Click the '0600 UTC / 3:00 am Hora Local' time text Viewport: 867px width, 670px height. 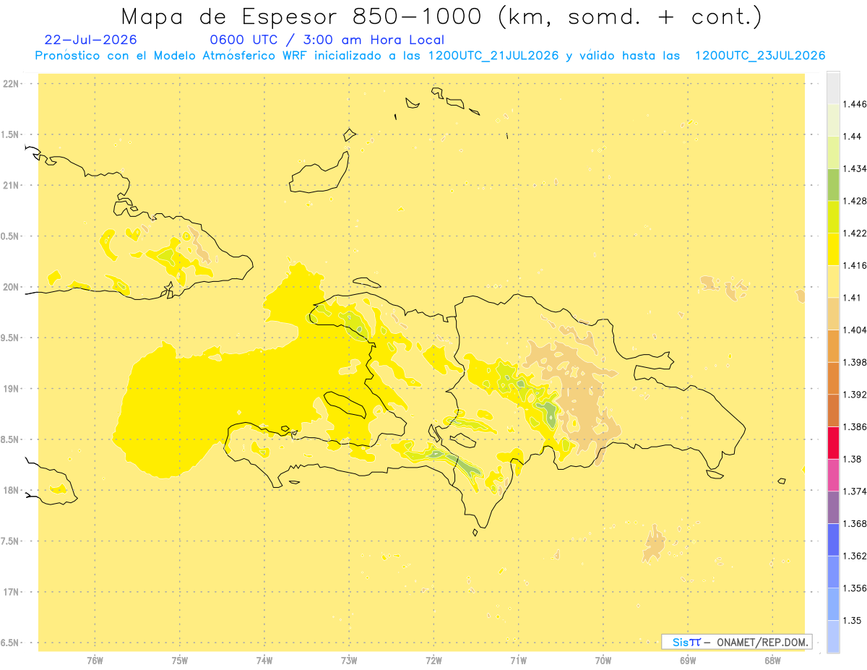click(x=327, y=40)
